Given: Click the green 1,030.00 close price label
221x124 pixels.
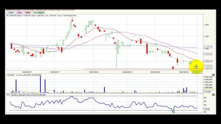Looking at the screenshot, I should tap(208, 66).
